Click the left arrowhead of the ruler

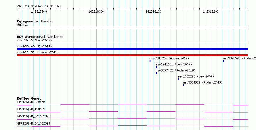pos(18,9)
